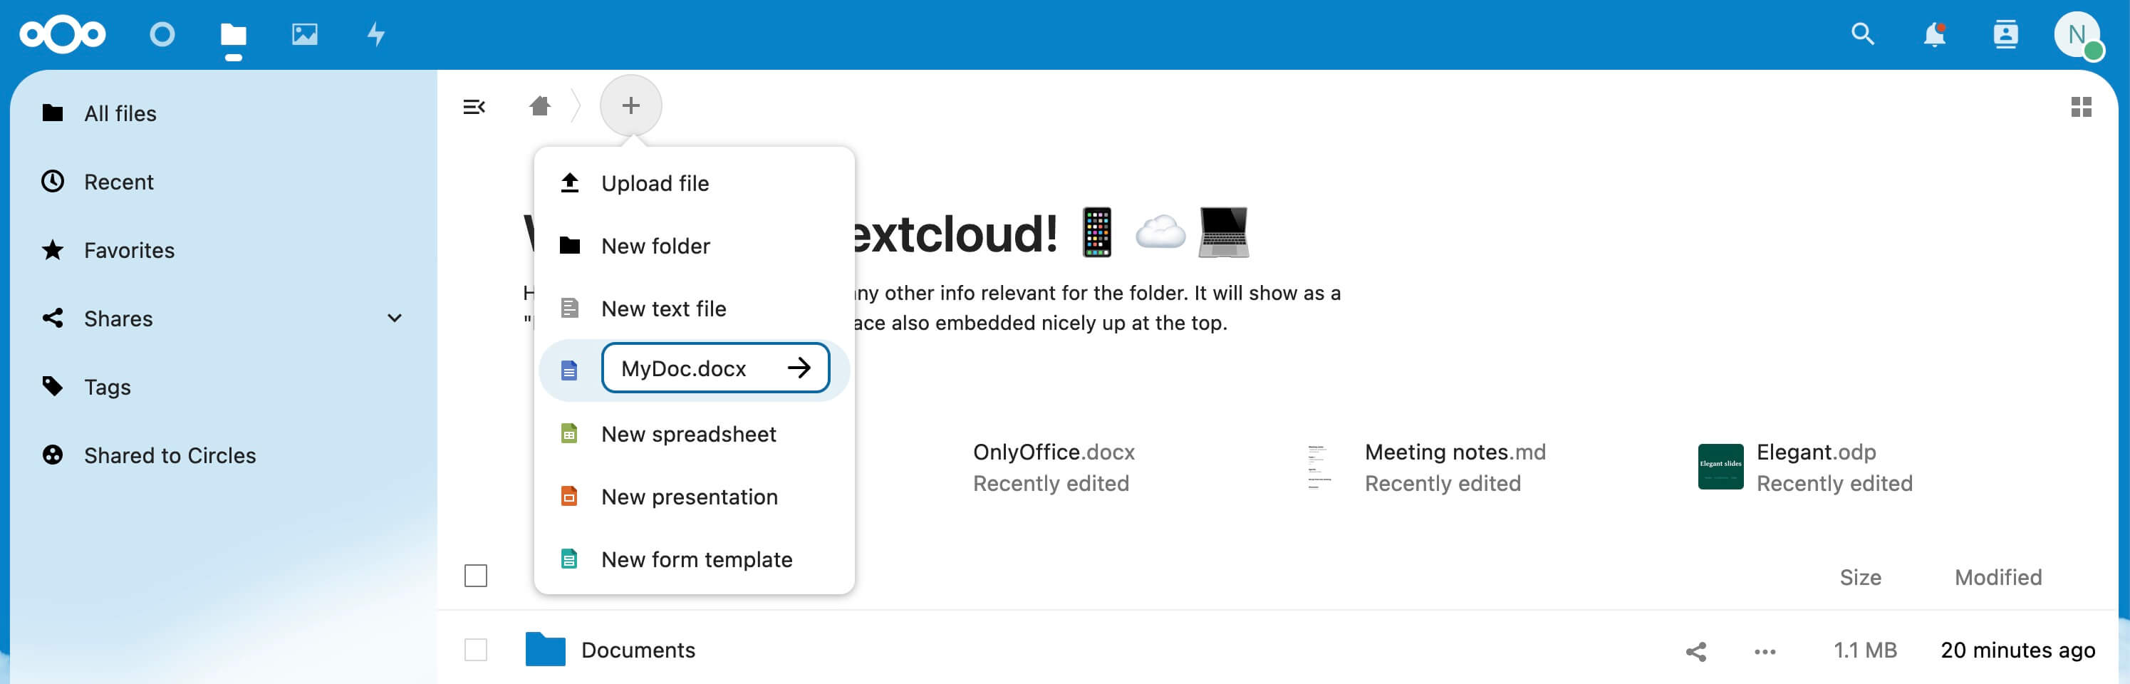Tick the select-all files checkbox
Screen dimensions: 2130x684
[475, 576]
